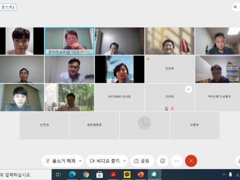Open Adobe Acrobat from the taskbar
This screenshot has height=180, width=240.
pyautogui.click(x=113, y=174)
